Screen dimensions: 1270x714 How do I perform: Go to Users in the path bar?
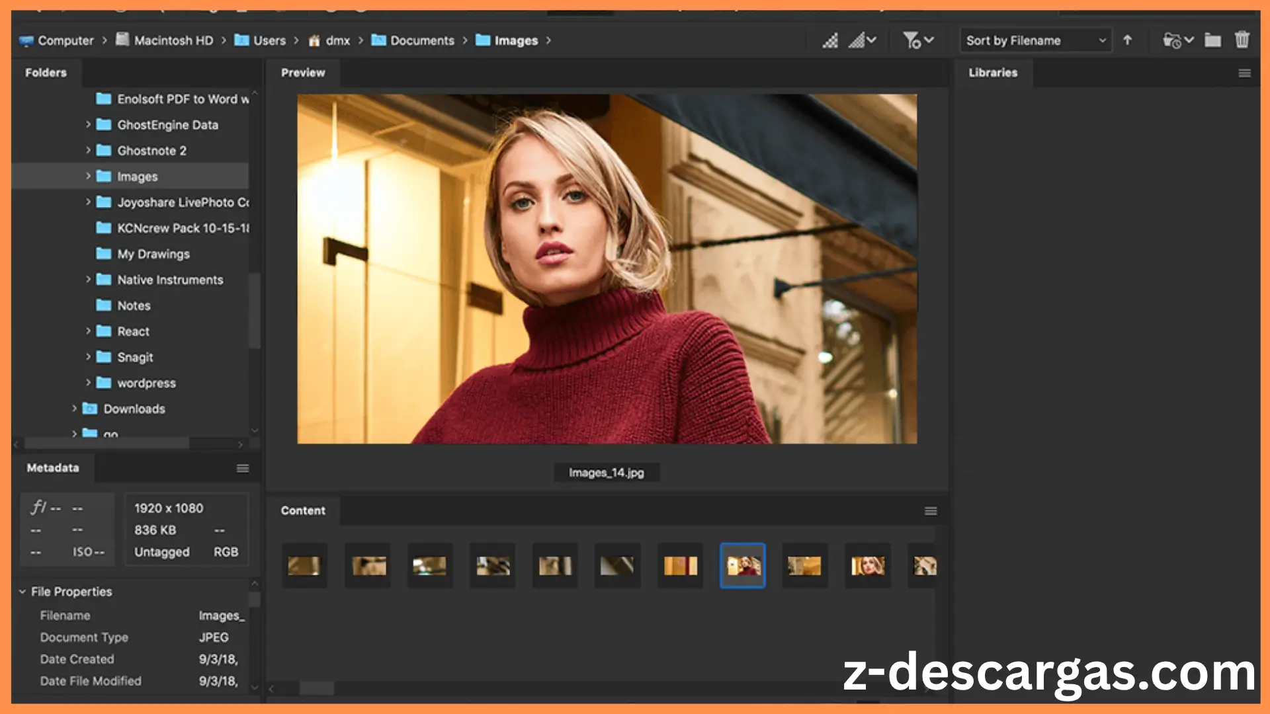(260, 40)
